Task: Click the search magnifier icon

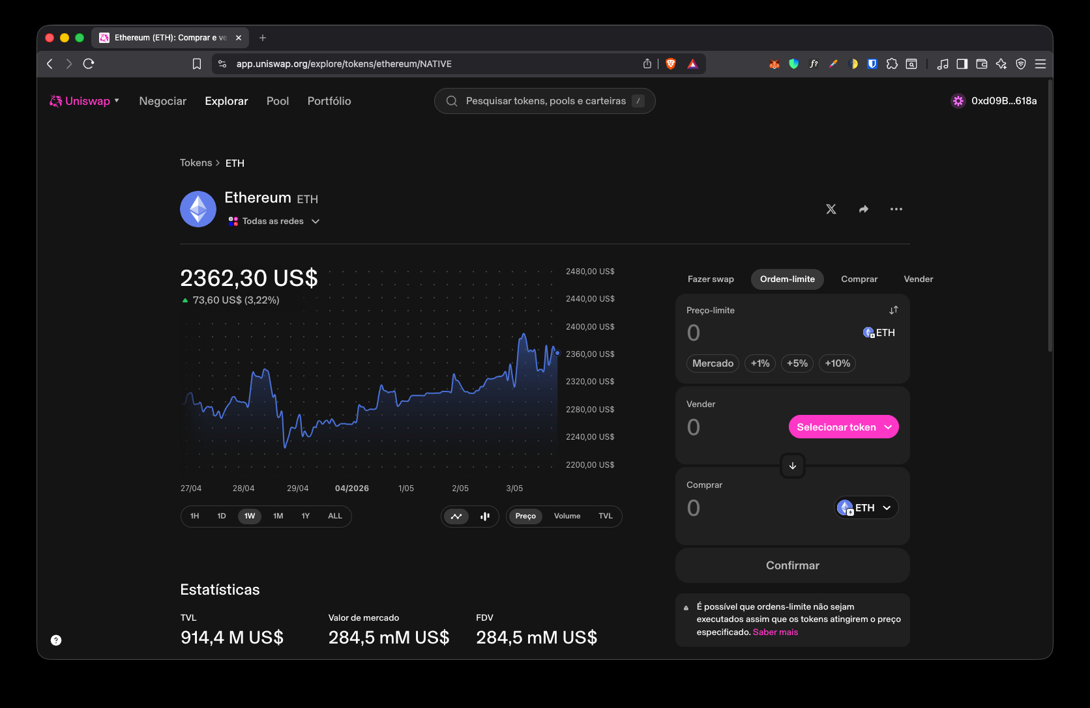Action: (452, 101)
